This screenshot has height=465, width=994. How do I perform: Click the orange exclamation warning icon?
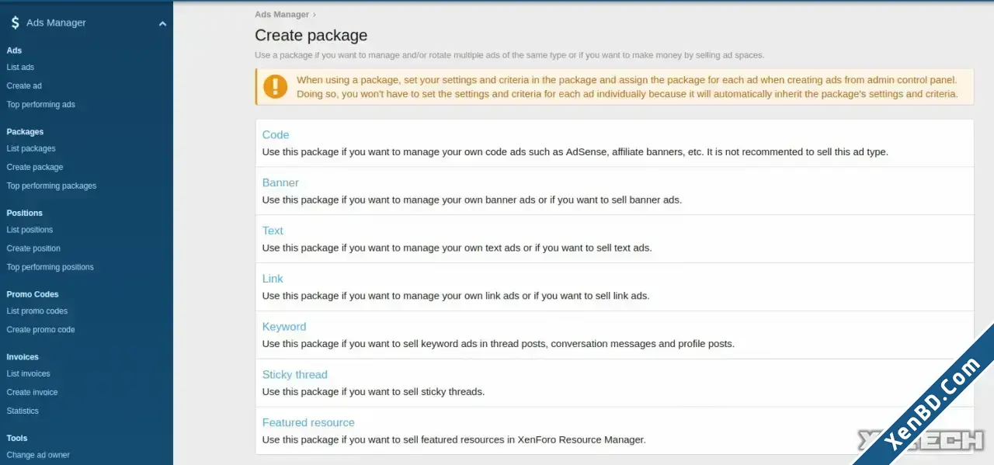coord(275,86)
